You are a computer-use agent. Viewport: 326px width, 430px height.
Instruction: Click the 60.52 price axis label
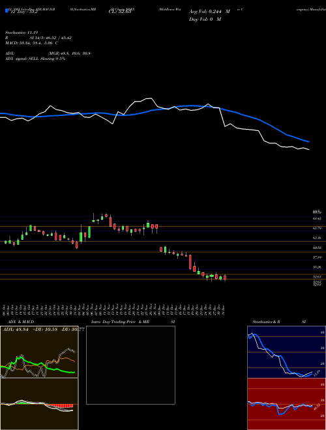tap(317, 248)
